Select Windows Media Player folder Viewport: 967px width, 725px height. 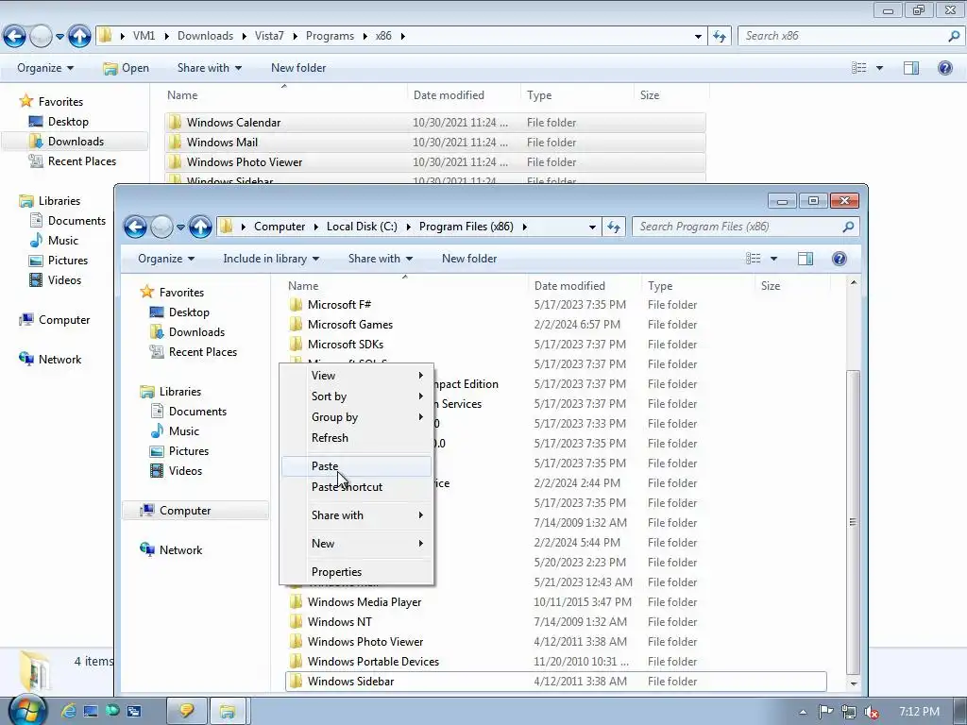click(364, 601)
